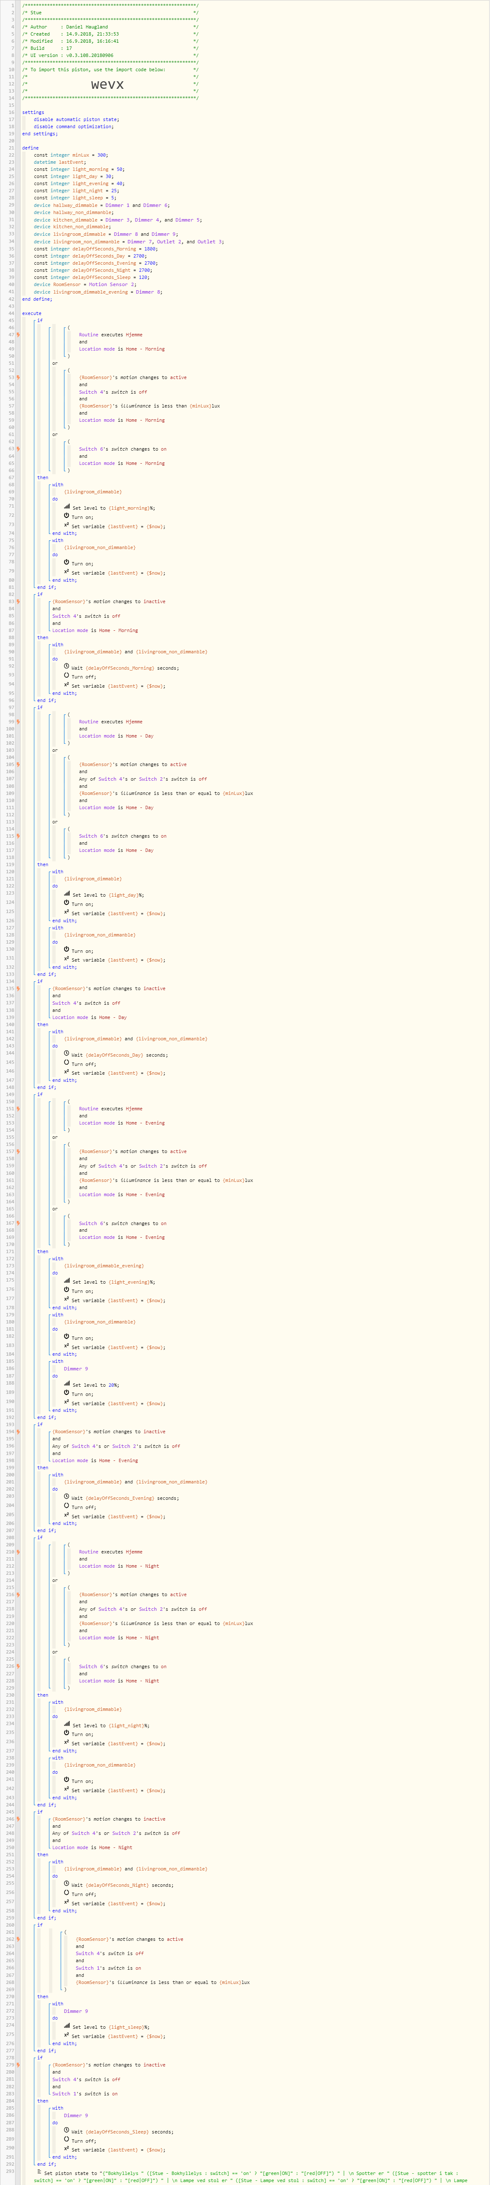Click the level icon beside Set level to {light_day}
Viewport: 493px width, 2185px height.
[x=67, y=893]
